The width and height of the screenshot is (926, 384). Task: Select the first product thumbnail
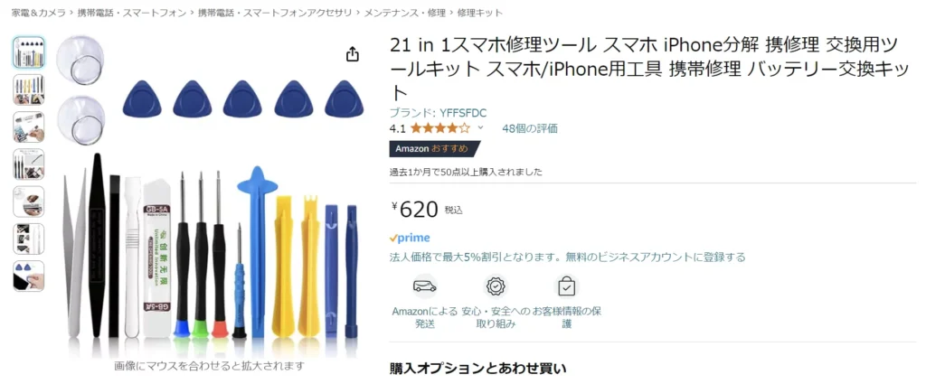(28, 52)
